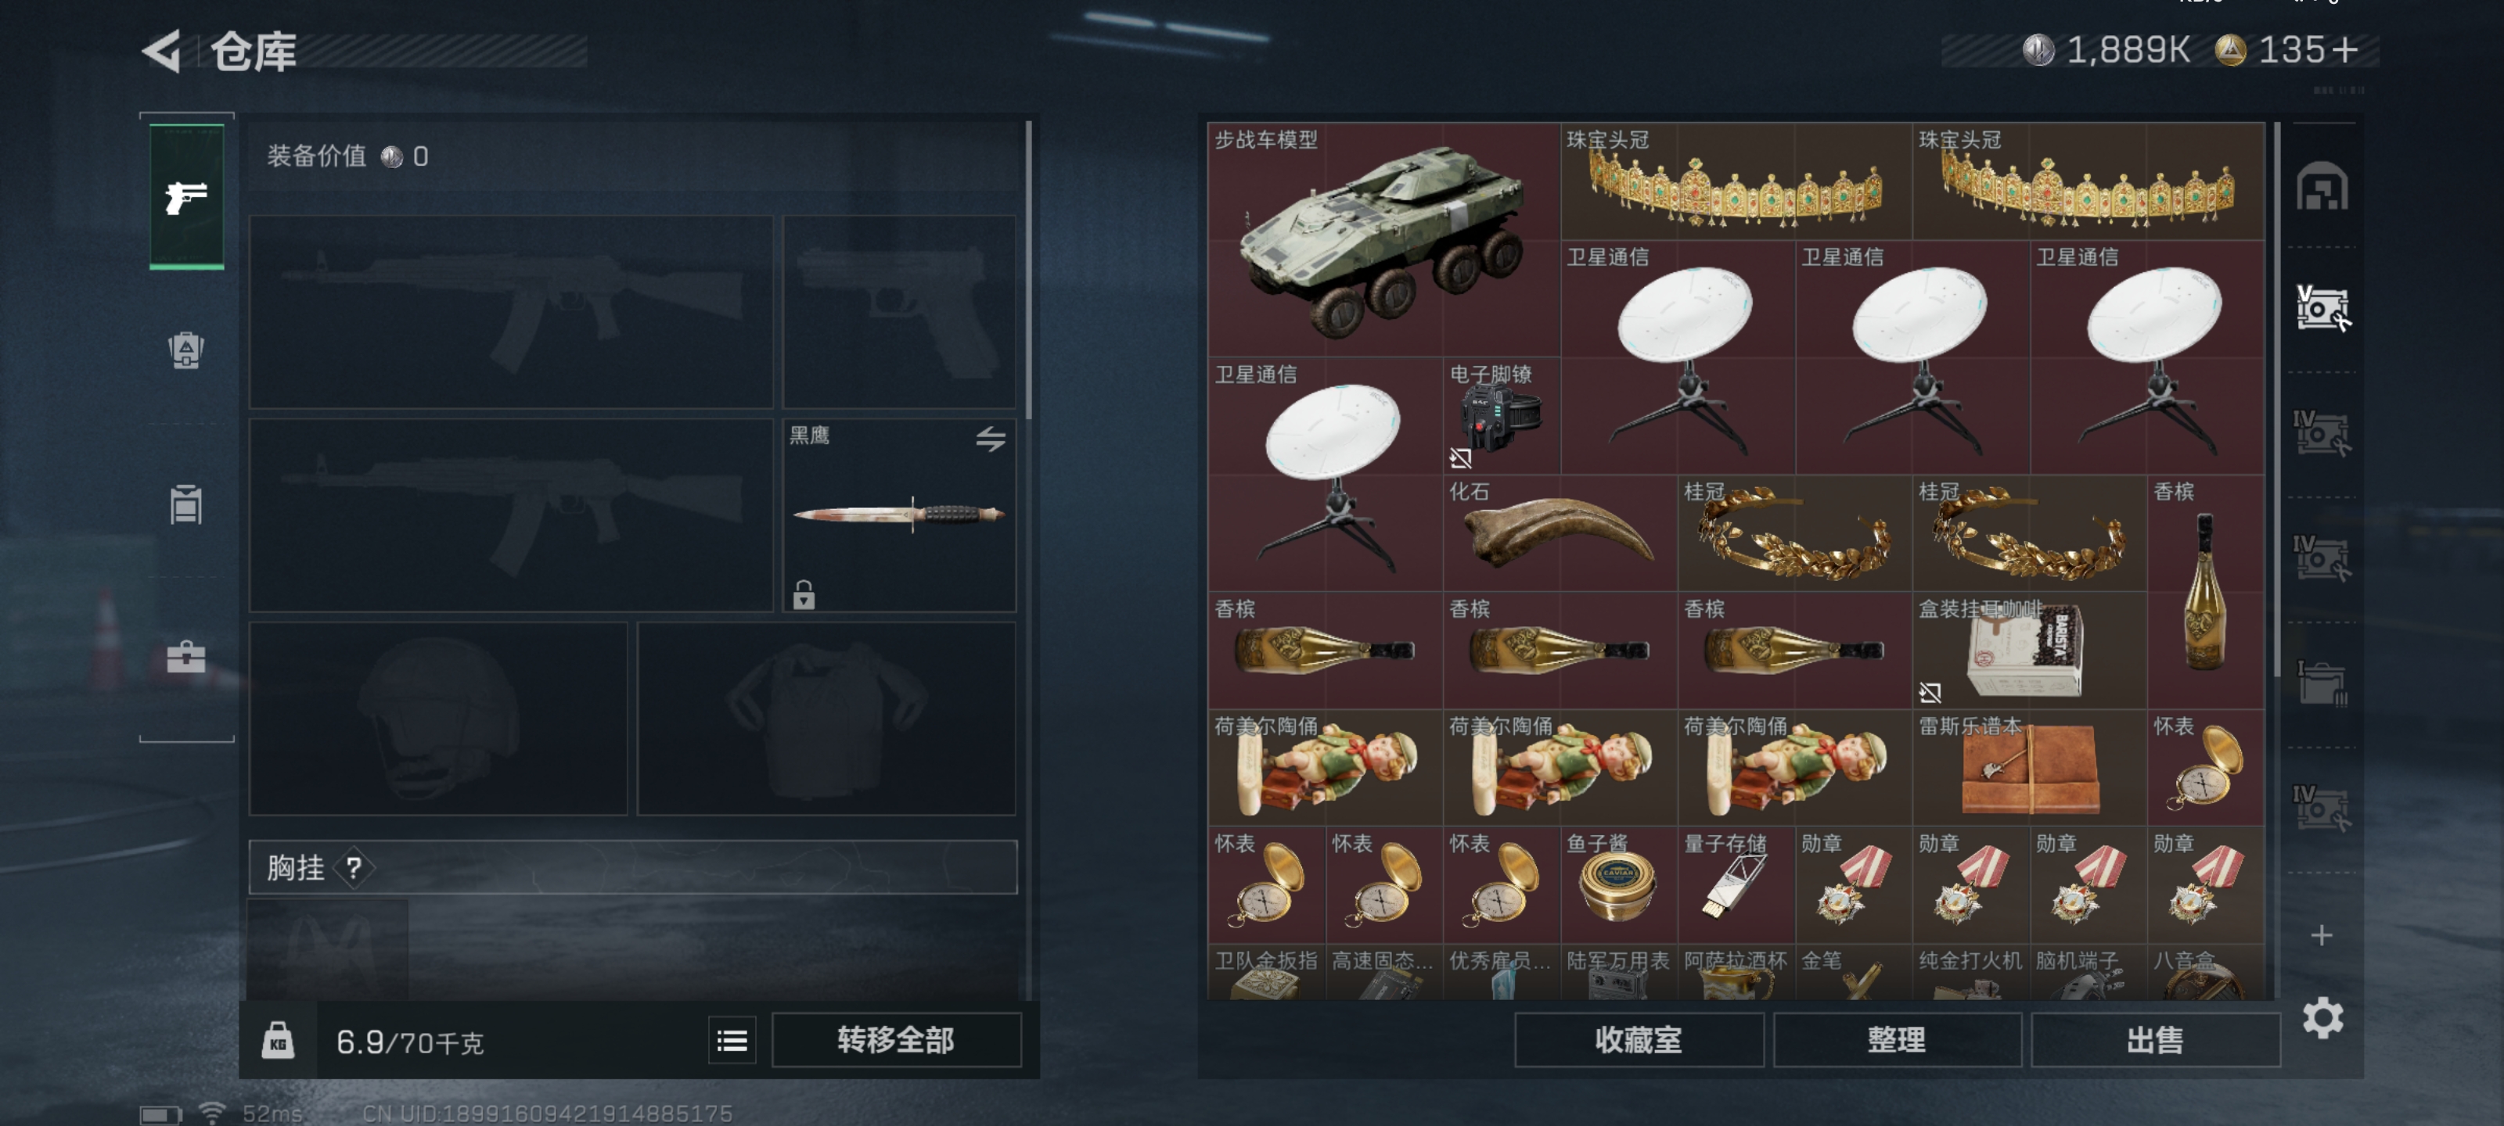Open the backpack tab in left sidebar
The height and width of the screenshot is (1126, 2504).
point(185,350)
